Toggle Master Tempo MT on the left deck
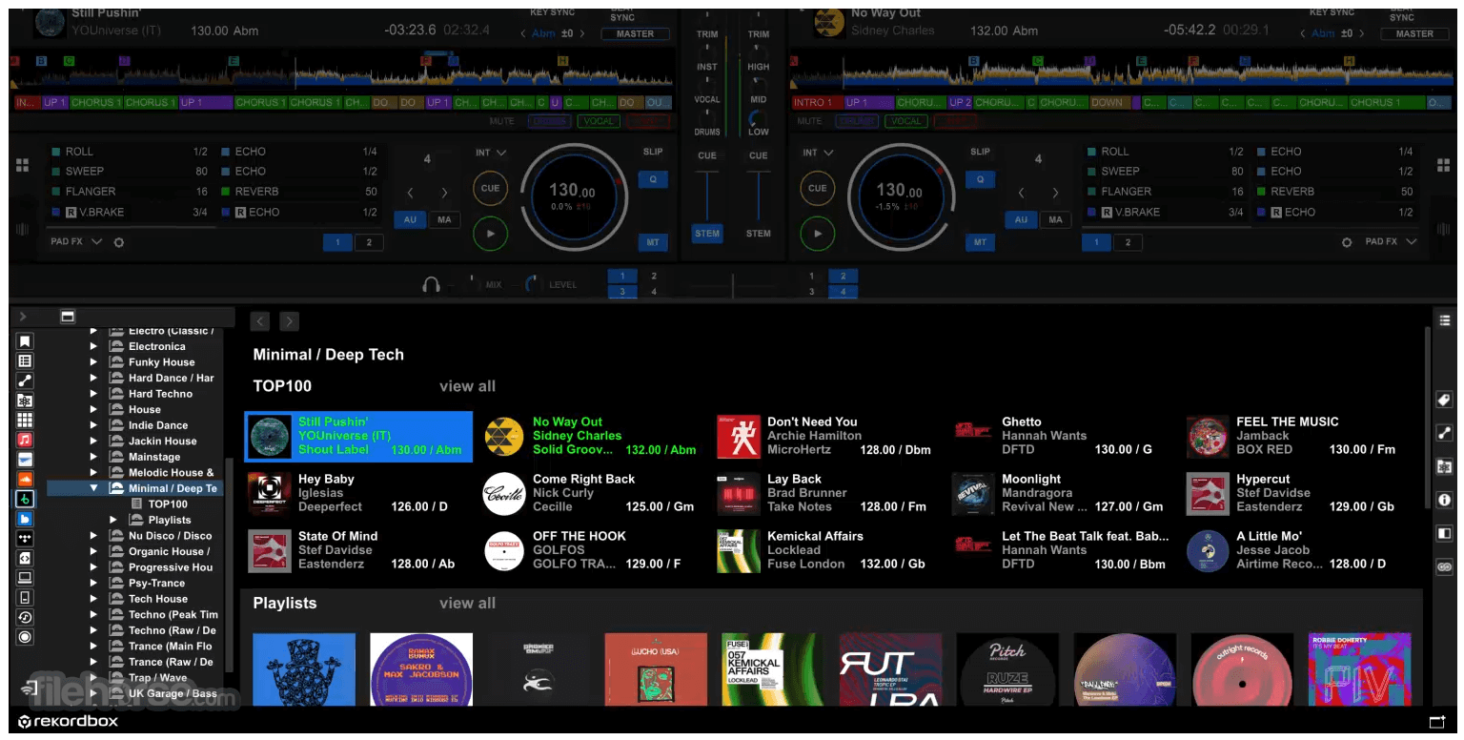Image resolution: width=1464 pixels, height=740 pixels. [x=653, y=242]
